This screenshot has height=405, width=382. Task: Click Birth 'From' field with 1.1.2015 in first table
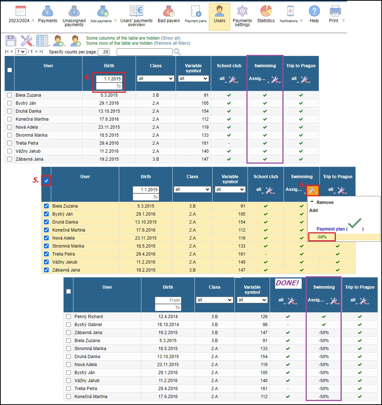(109, 79)
